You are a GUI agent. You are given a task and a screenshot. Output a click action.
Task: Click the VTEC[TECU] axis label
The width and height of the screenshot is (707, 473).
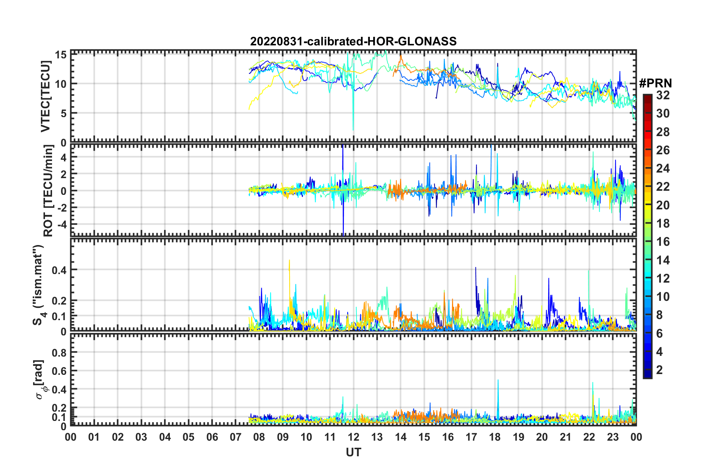pyautogui.click(x=45, y=97)
